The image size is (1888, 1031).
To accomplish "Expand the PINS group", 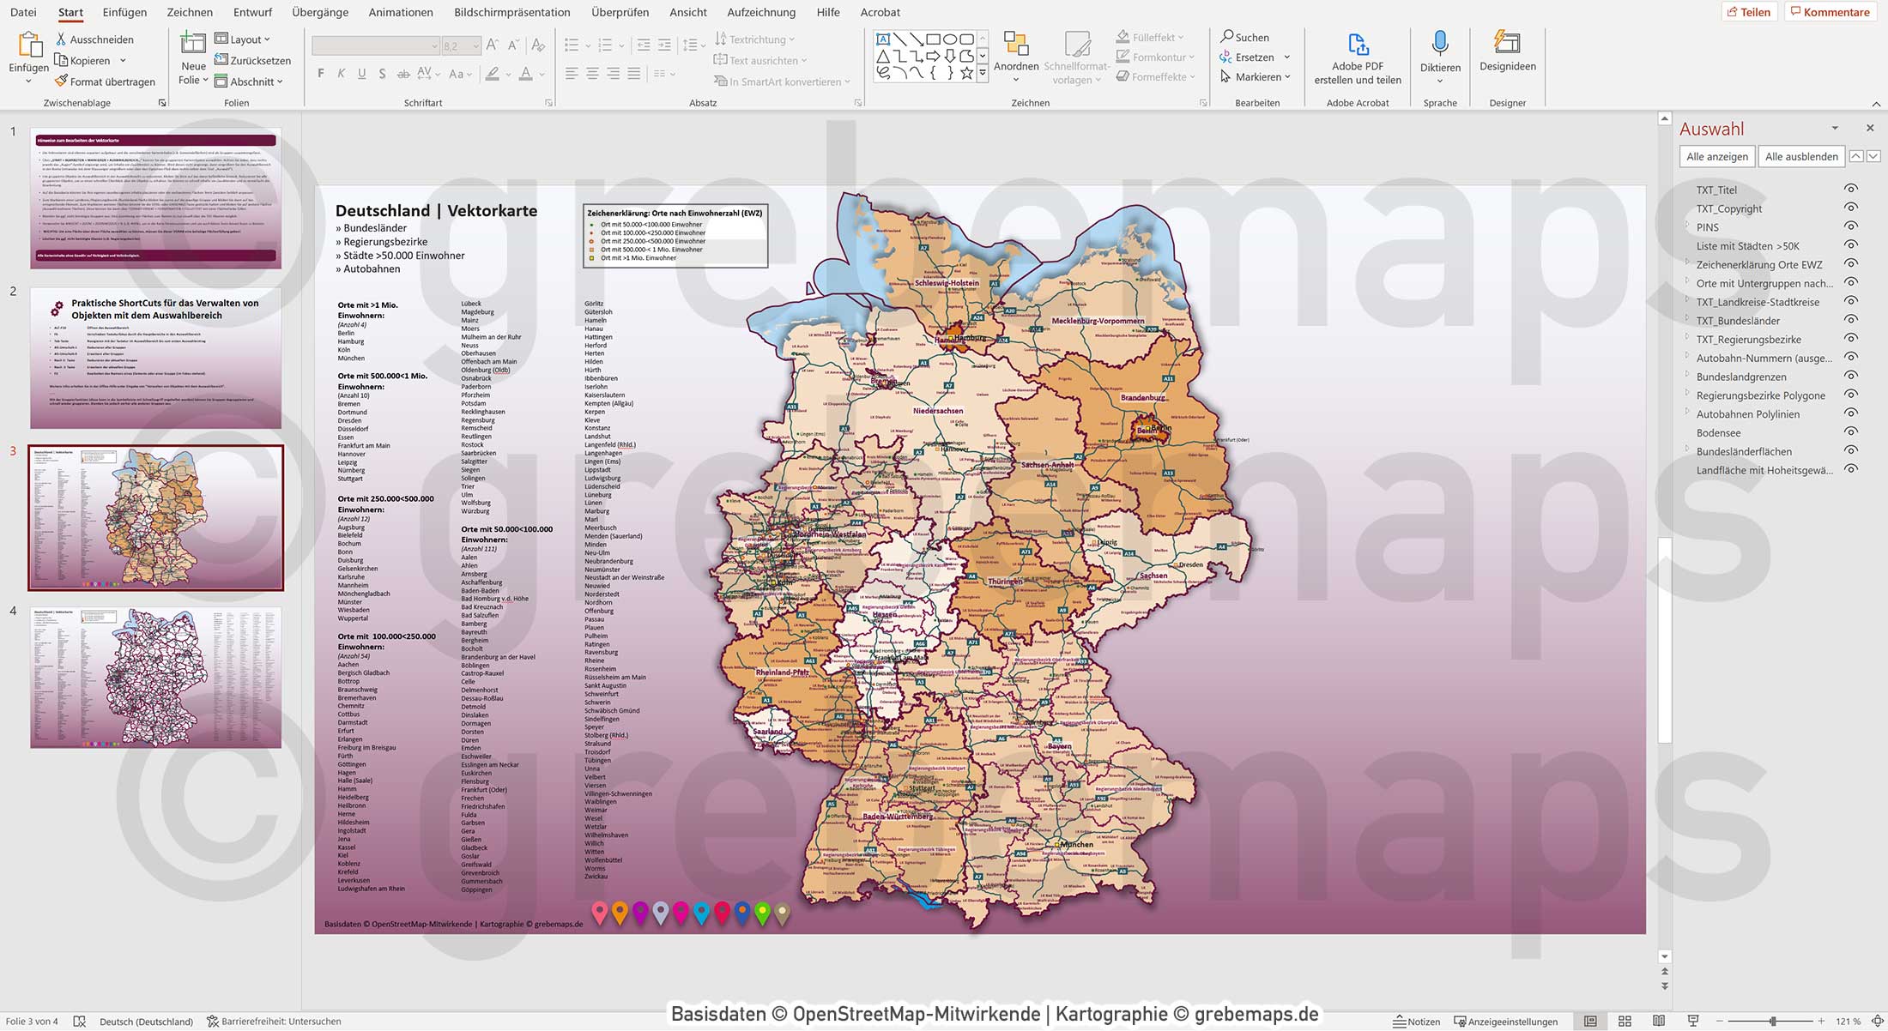I will tap(1689, 227).
